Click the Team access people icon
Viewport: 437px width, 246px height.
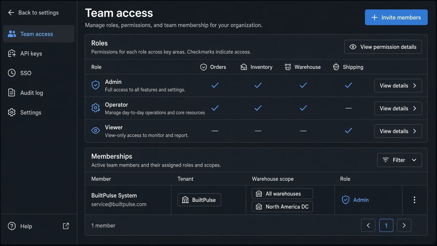(x=12, y=34)
